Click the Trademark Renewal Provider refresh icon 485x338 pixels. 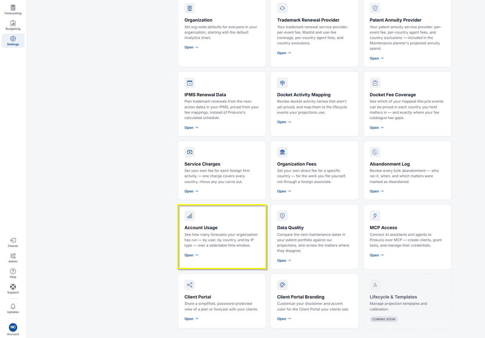[282, 8]
